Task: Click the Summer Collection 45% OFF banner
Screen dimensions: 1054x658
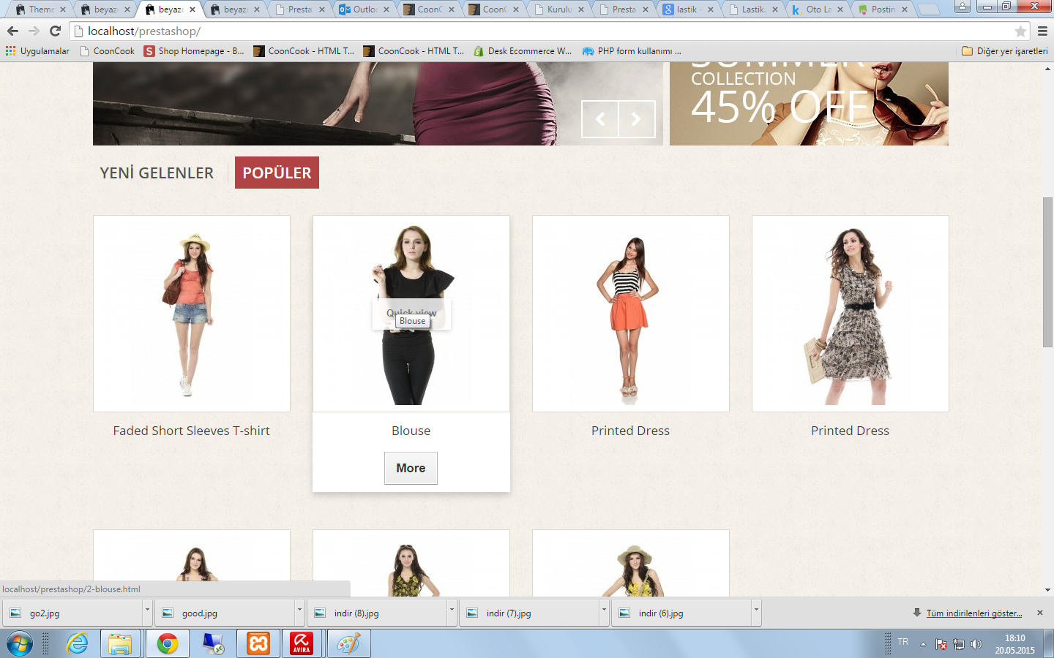Action: coord(809,104)
